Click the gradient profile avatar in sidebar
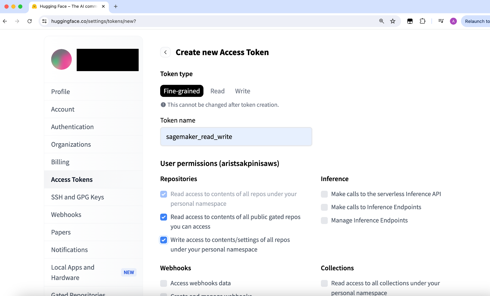 61,59
